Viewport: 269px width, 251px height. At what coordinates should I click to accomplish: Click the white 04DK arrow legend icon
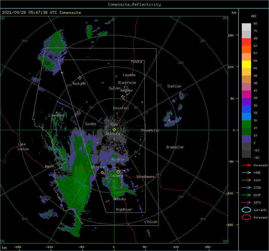[246, 173]
